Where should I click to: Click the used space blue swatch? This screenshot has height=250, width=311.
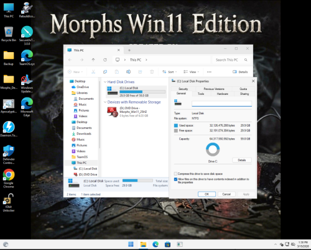tap(176, 125)
